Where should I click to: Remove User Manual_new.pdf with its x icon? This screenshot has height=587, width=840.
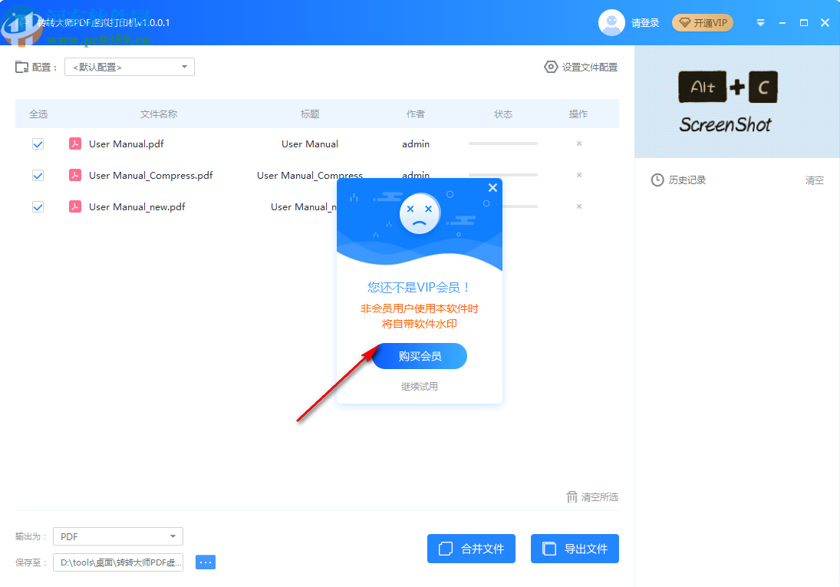coord(579,206)
